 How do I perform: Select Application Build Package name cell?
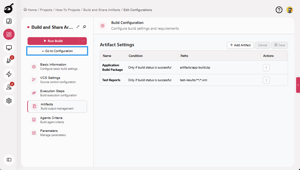point(112,68)
